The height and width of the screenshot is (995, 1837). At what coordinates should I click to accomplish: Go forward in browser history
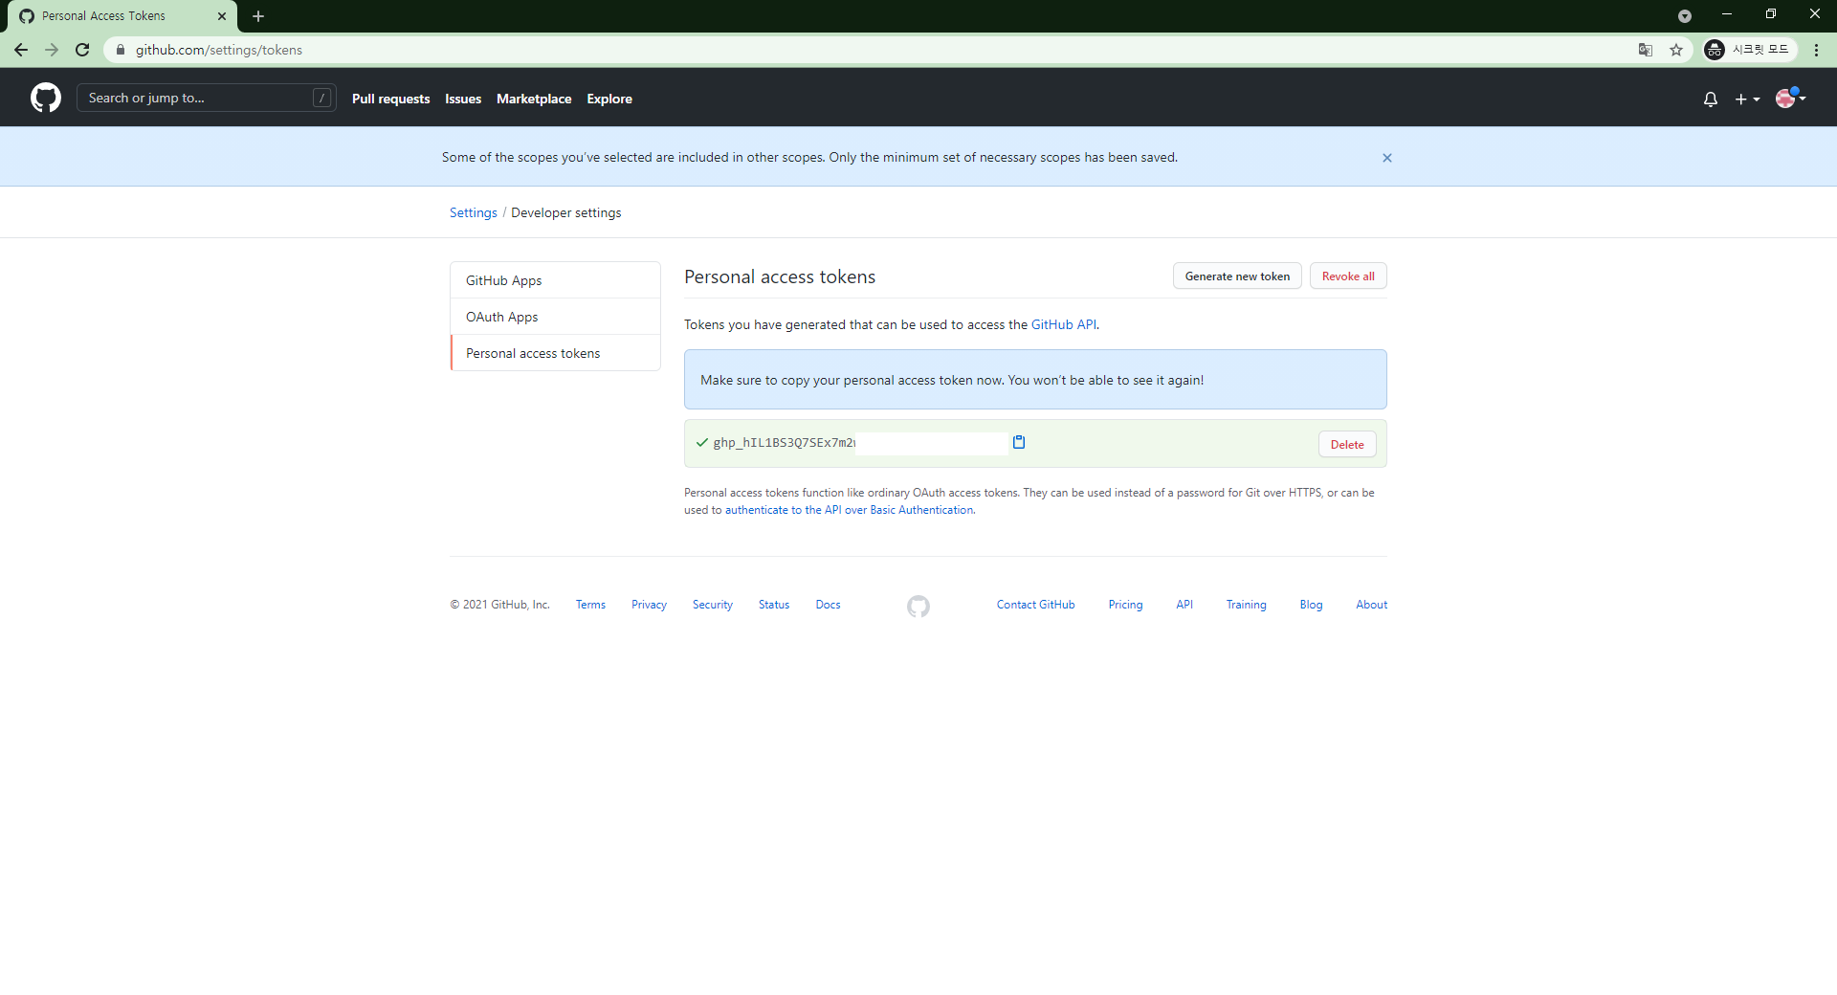(x=52, y=50)
